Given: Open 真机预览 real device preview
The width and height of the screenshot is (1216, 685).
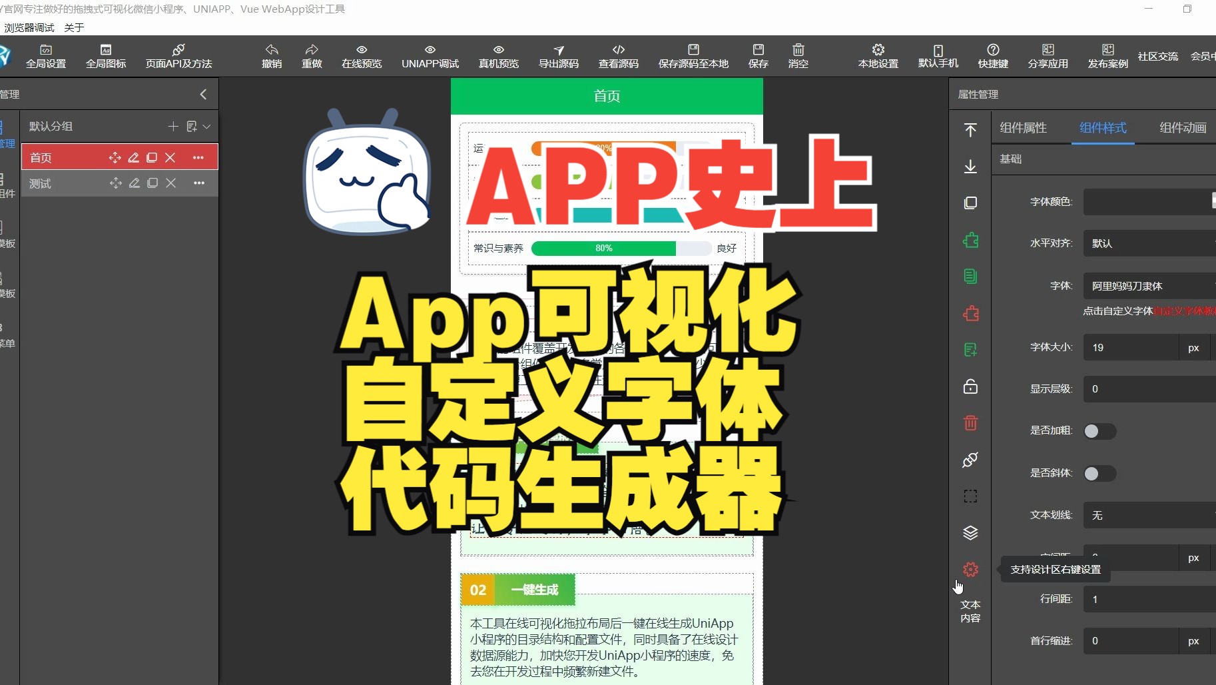Looking at the screenshot, I should pos(497,56).
